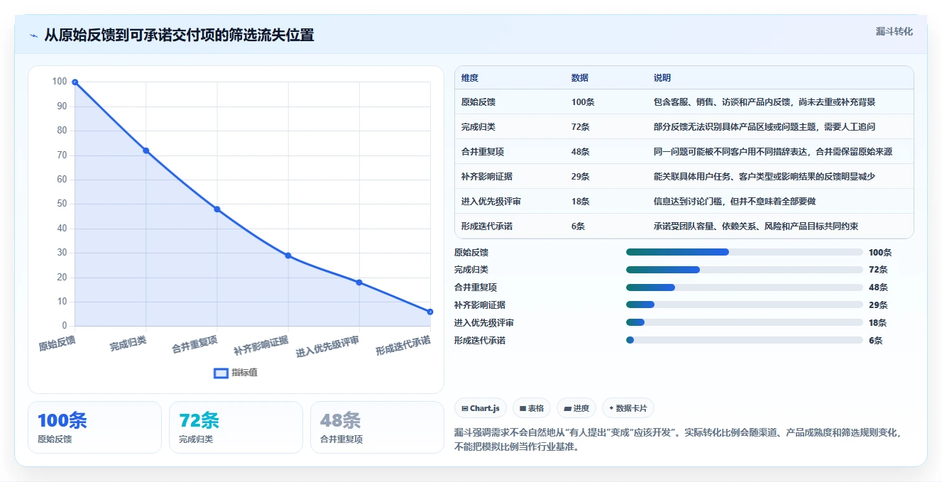942x482 pixels.
Task: Select the Chart.js chip
Action: click(x=481, y=408)
